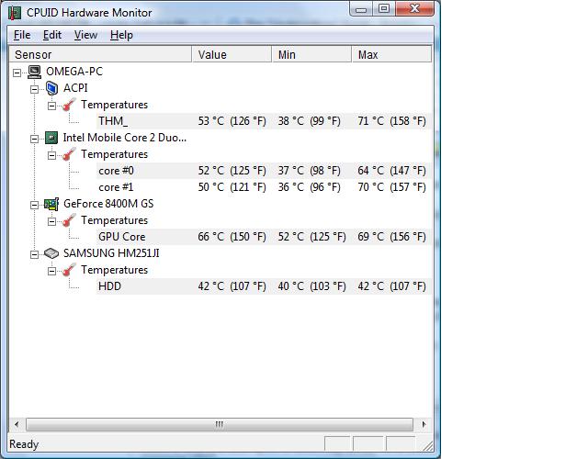Click the horizontal scrollbar right arrow
588x459 pixels.
click(424, 424)
